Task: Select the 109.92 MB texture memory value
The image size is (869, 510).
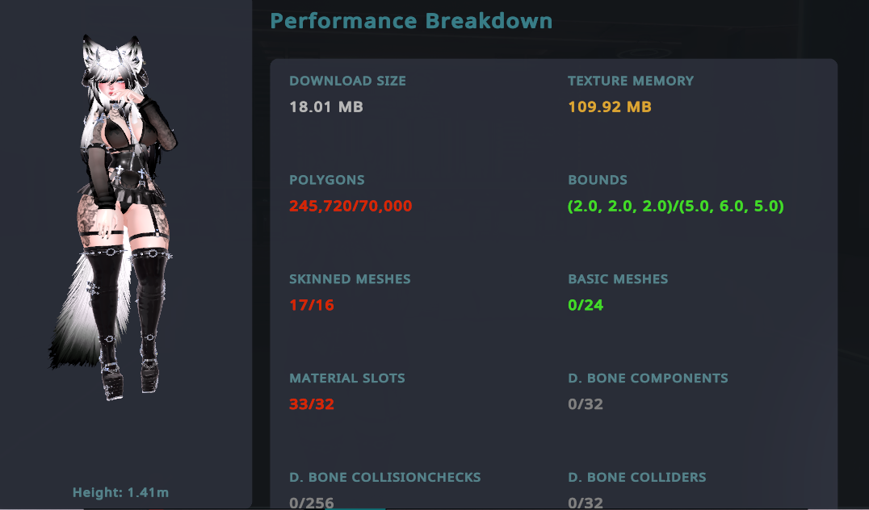Action: [609, 107]
